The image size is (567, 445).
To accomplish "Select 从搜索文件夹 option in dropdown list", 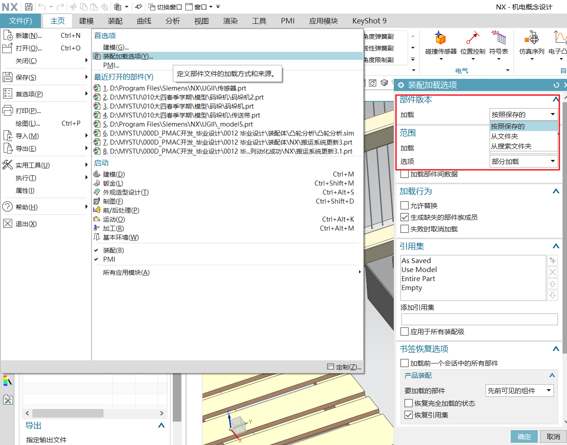I will 524,146.
